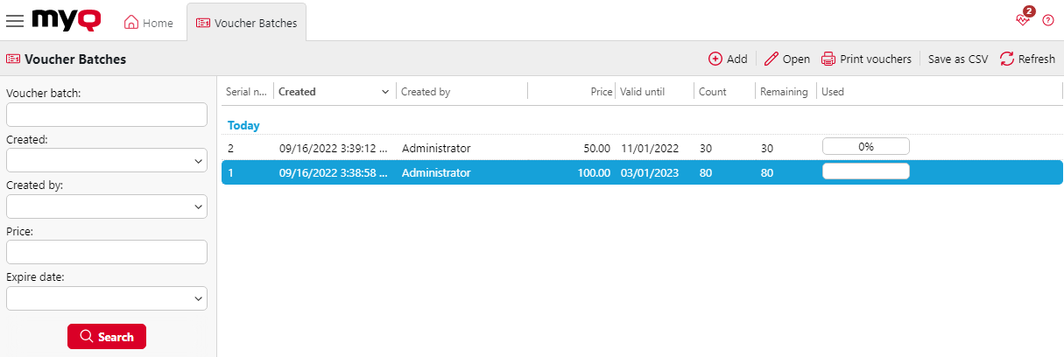
Task: Click Print vouchers in toolbar
Action: 865,59
